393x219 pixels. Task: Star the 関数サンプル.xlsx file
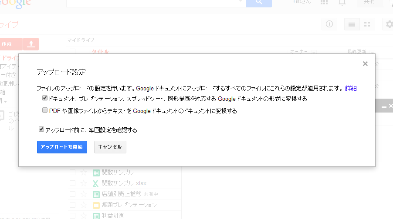pyautogui.click(x=84, y=183)
